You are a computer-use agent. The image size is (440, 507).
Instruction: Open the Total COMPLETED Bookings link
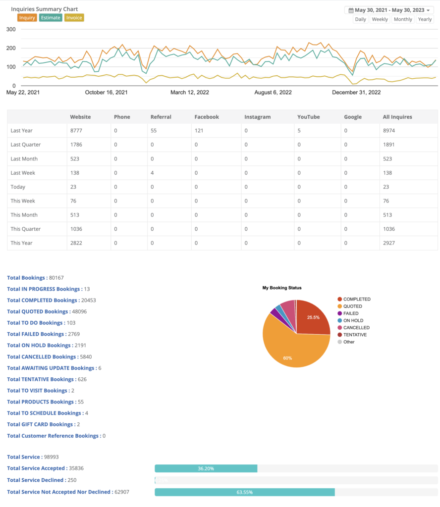pyautogui.click(x=42, y=301)
